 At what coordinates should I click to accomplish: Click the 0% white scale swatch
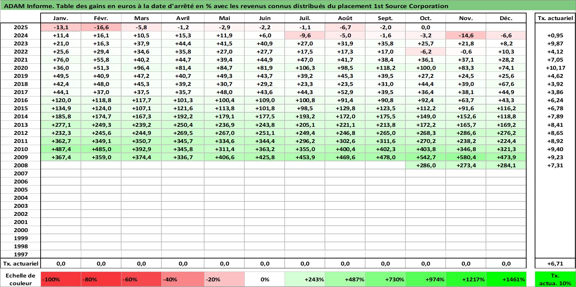tap(265, 279)
